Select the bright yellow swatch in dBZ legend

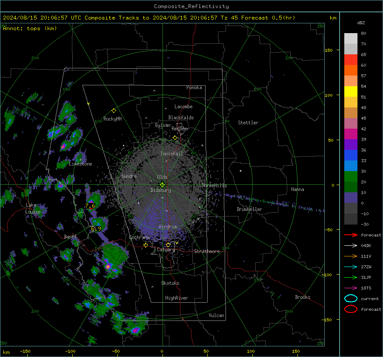point(351,91)
